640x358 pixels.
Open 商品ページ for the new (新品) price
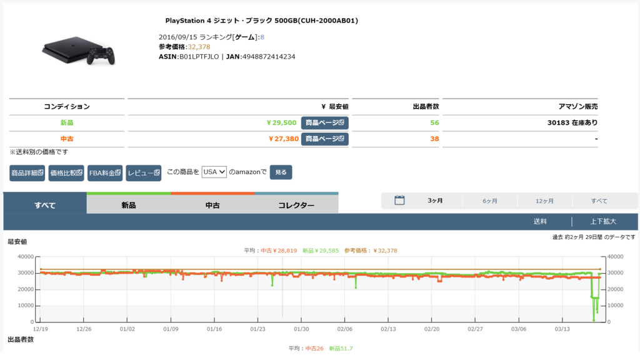coord(324,123)
